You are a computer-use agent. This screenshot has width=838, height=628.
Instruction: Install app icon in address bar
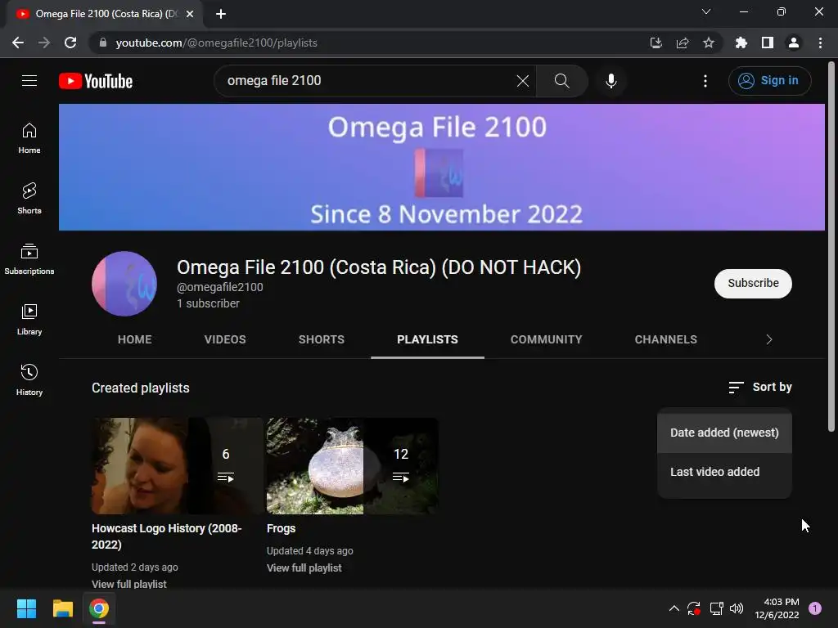[656, 43]
